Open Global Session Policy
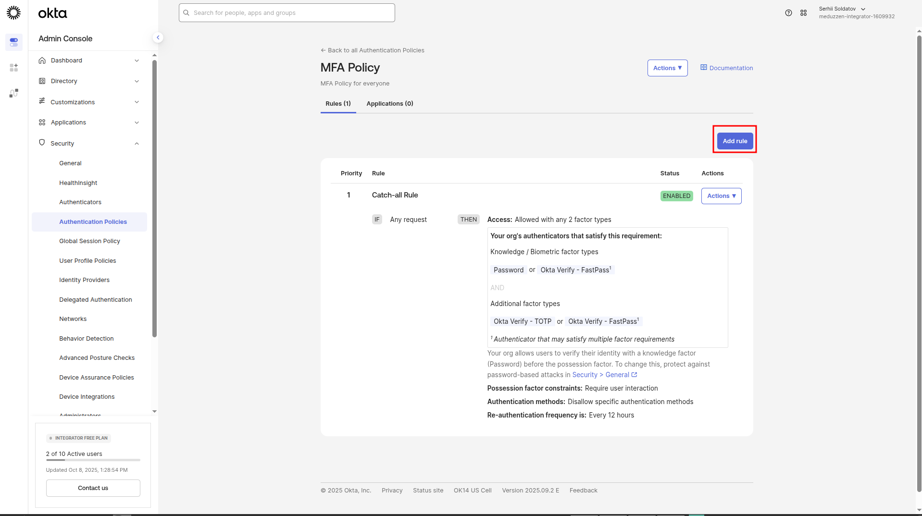 point(89,241)
